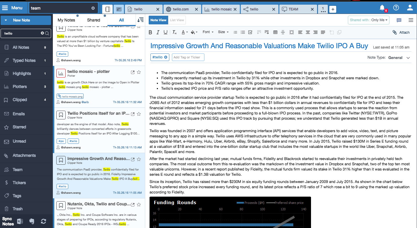Image resolution: width=417 pixels, height=228 pixels.
Task: Sync notes with Evernote
Action: [x=32, y=221]
